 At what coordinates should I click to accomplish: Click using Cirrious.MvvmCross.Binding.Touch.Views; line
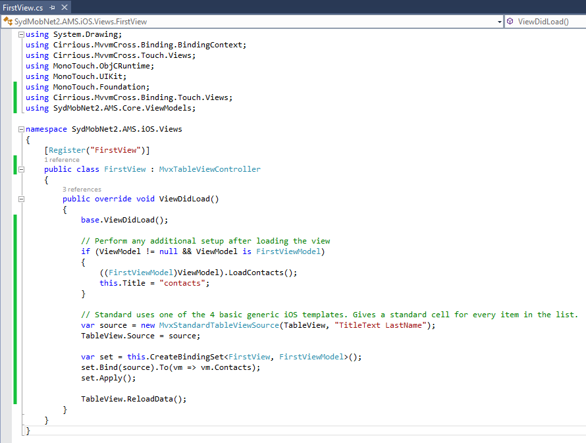click(x=129, y=97)
